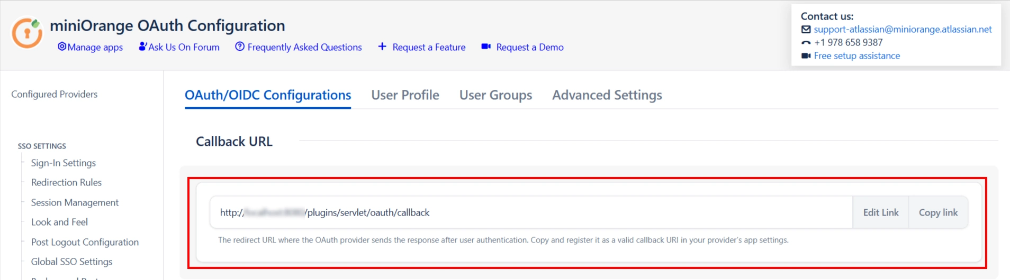Viewport: 1010px width, 280px height.
Task: Open Look and Feel in the sidebar
Action: pyautogui.click(x=59, y=222)
